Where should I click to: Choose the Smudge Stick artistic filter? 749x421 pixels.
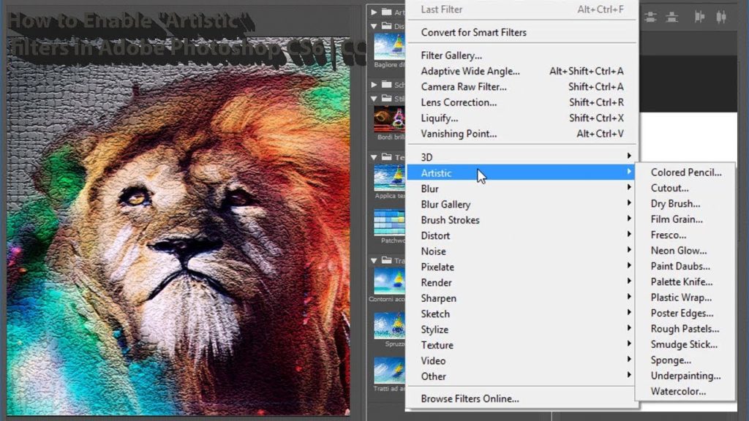click(685, 345)
